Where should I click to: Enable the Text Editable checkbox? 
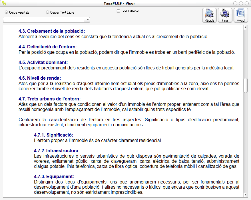[119, 11]
